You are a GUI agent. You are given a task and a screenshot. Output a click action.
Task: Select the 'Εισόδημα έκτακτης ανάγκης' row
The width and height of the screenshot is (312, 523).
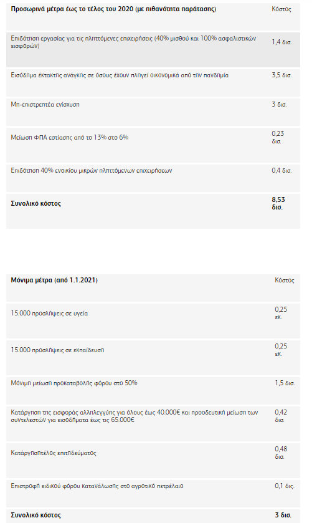pos(153,83)
